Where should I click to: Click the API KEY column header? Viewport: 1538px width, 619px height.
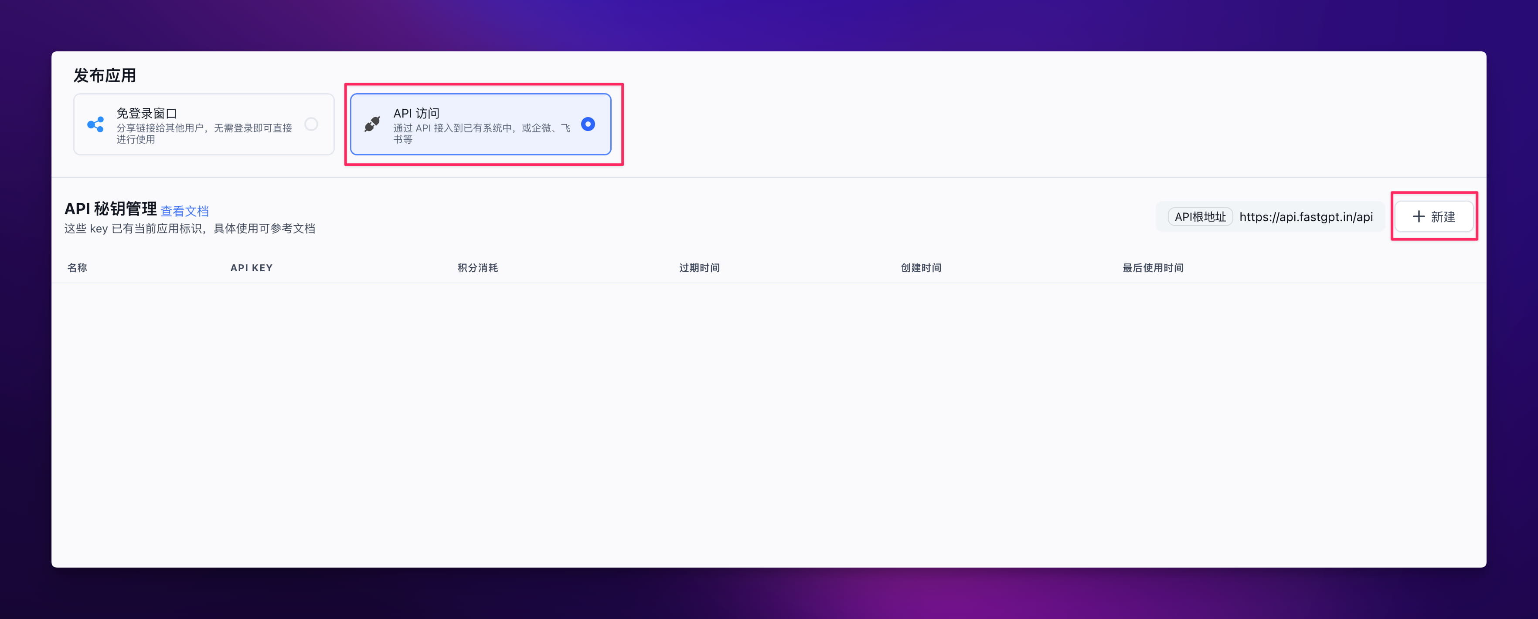(252, 268)
